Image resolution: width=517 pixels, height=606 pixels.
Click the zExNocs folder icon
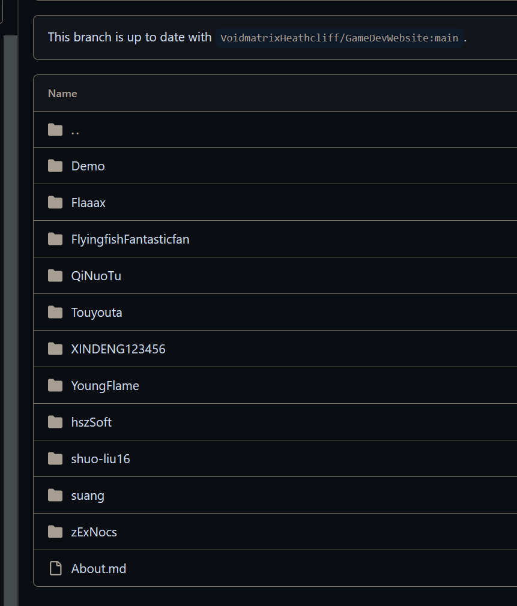(55, 532)
